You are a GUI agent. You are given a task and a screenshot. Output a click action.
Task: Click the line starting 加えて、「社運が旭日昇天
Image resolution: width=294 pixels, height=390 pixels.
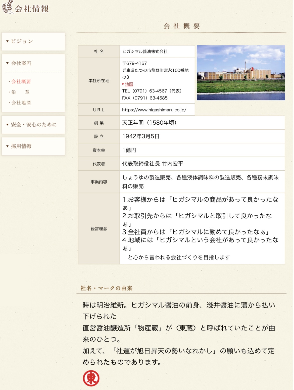click(x=179, y=356)
